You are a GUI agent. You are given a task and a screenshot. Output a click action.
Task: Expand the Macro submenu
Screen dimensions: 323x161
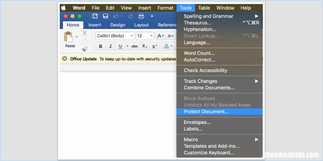[220, 140]
